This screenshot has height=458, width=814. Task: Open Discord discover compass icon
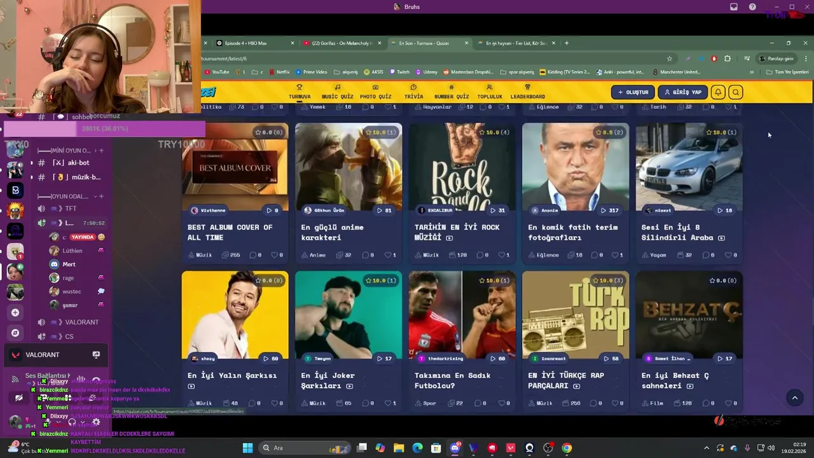[15, 333]
